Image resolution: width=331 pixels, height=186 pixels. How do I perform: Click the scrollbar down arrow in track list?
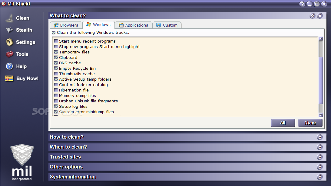tap(321, 115)
